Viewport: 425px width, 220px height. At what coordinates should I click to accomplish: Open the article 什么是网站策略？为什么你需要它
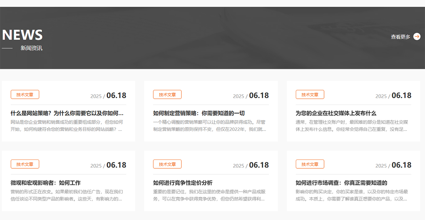[67, 113]
